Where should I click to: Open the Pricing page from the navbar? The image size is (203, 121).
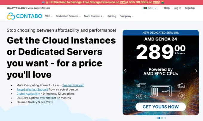point(112,16)
